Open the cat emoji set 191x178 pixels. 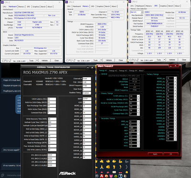point(125,176)
